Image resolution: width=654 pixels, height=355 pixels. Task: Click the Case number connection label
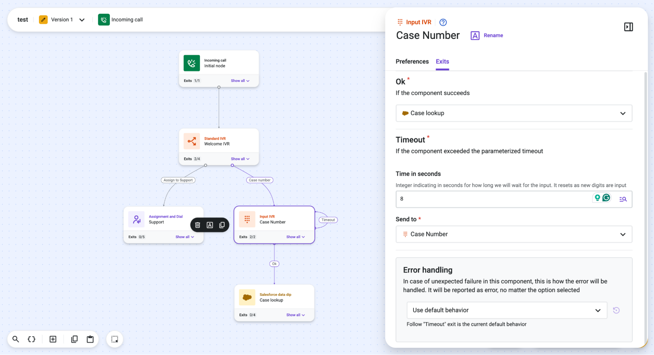(259, 180)
